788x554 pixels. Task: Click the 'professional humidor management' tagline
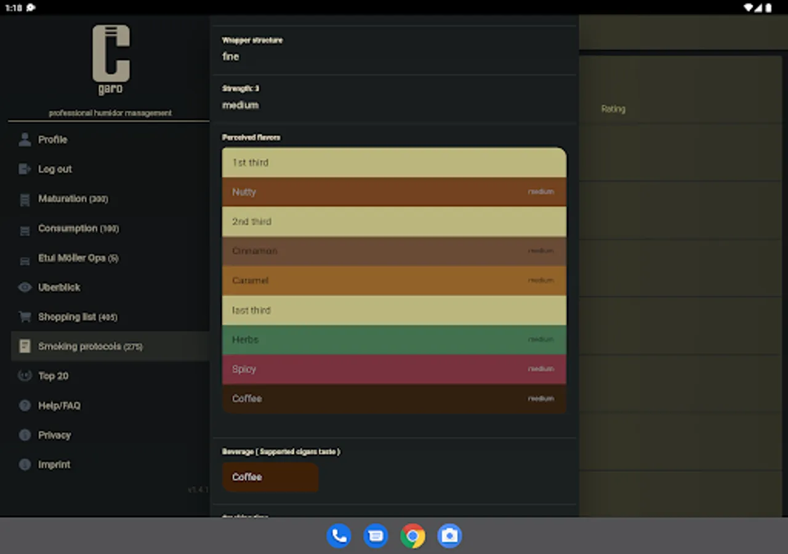[110, 113]
